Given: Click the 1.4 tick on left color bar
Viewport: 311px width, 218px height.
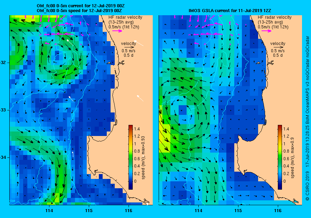Looking at the screenshot, I should 137,129.
